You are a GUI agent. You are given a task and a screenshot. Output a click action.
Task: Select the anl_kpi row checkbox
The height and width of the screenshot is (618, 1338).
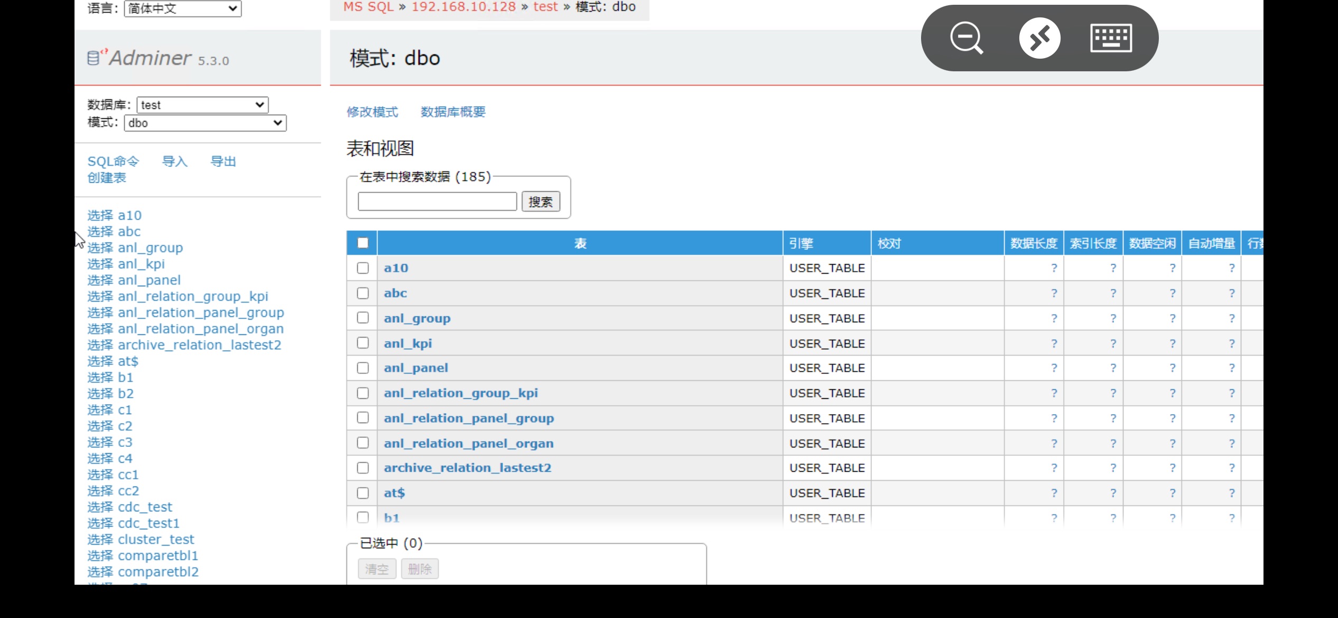point(363,343)
